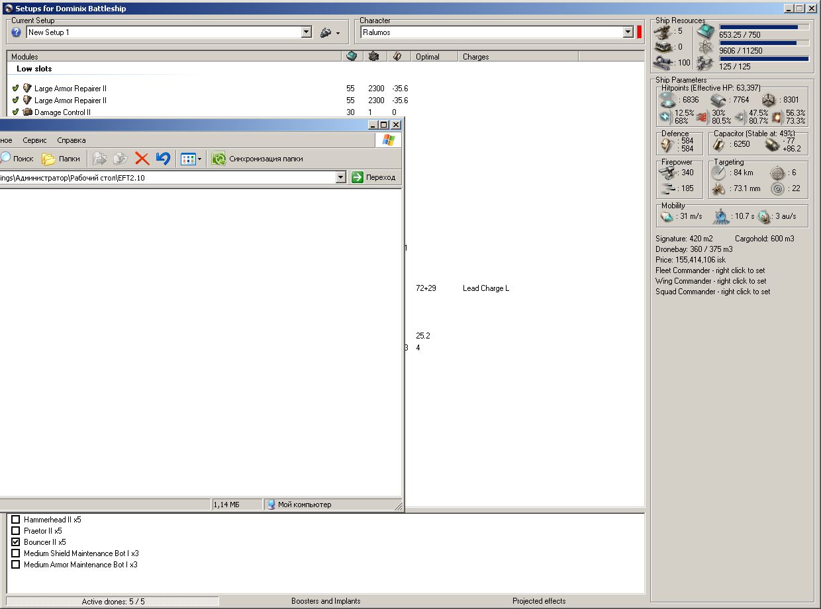Enable the Praetor II x5 drone checkbox
This screenshot has width=821, height=609.
(16, 531)
